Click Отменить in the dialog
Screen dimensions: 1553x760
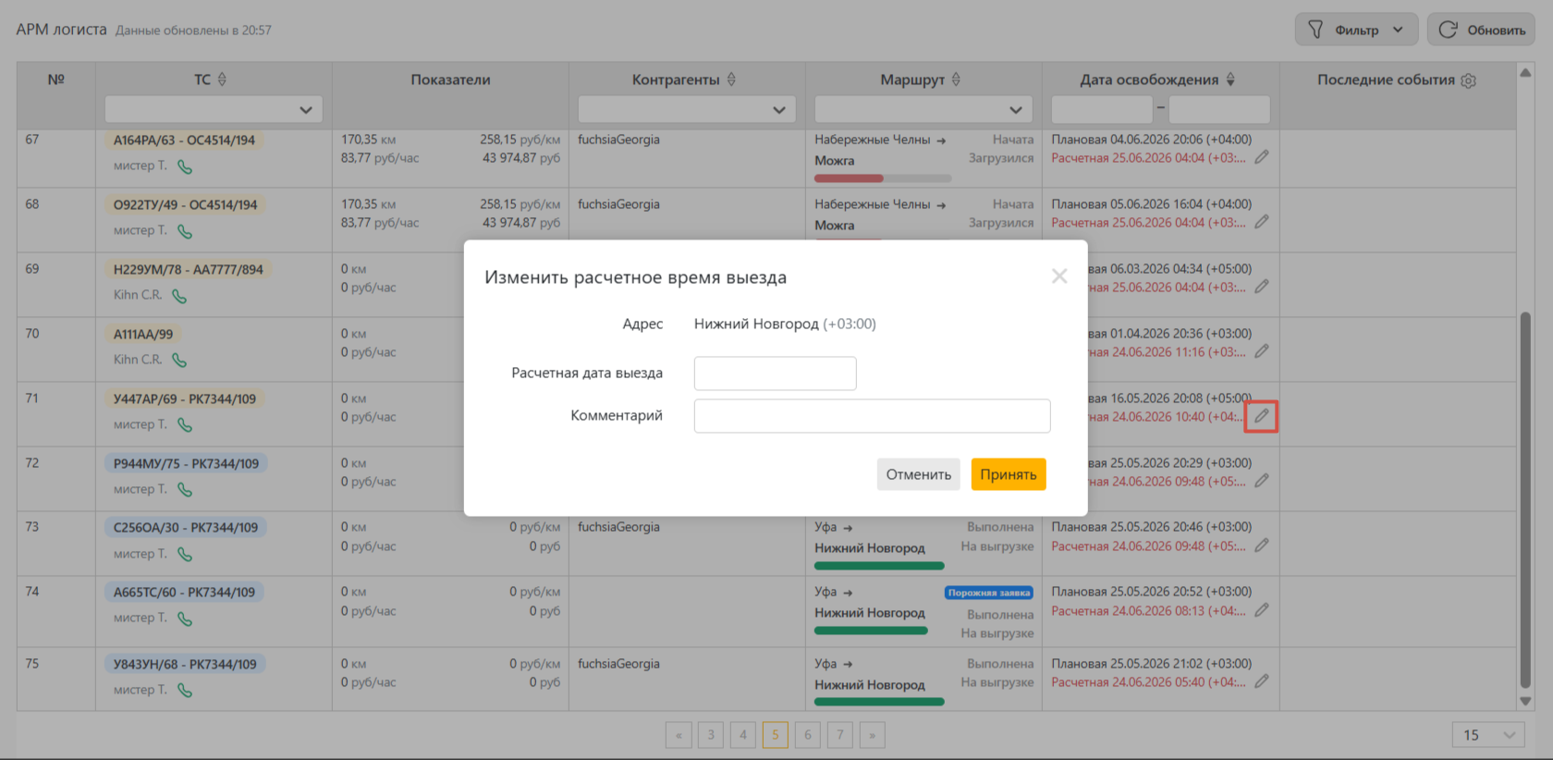pos(918,474)
